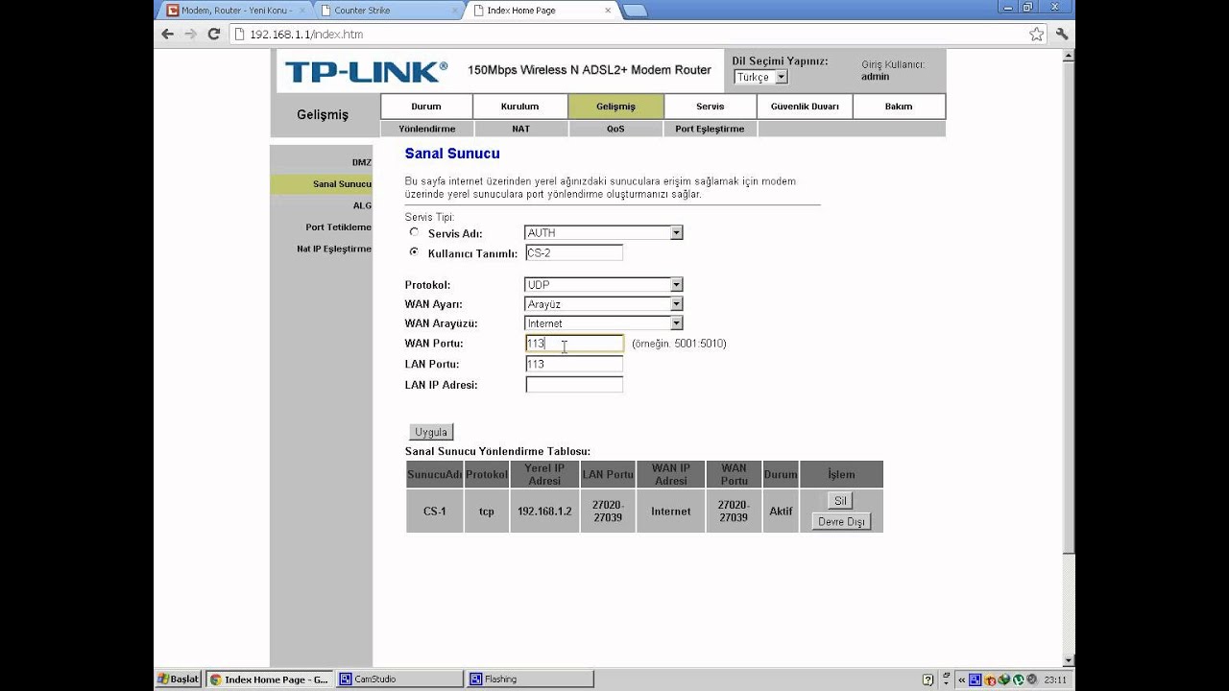The height and width of the screenshot is (691, 1229).
Task: Click Devre Dışı for CS-1 entry
Action: point(841,521)
